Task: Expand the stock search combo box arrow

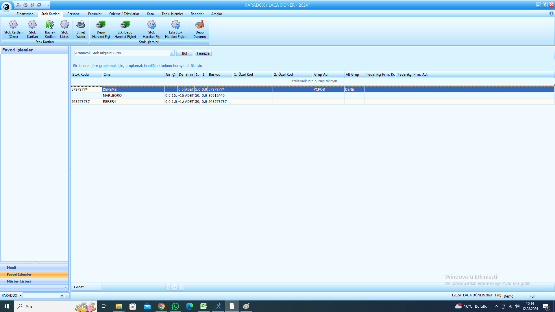Action: [x=172, y=53]
